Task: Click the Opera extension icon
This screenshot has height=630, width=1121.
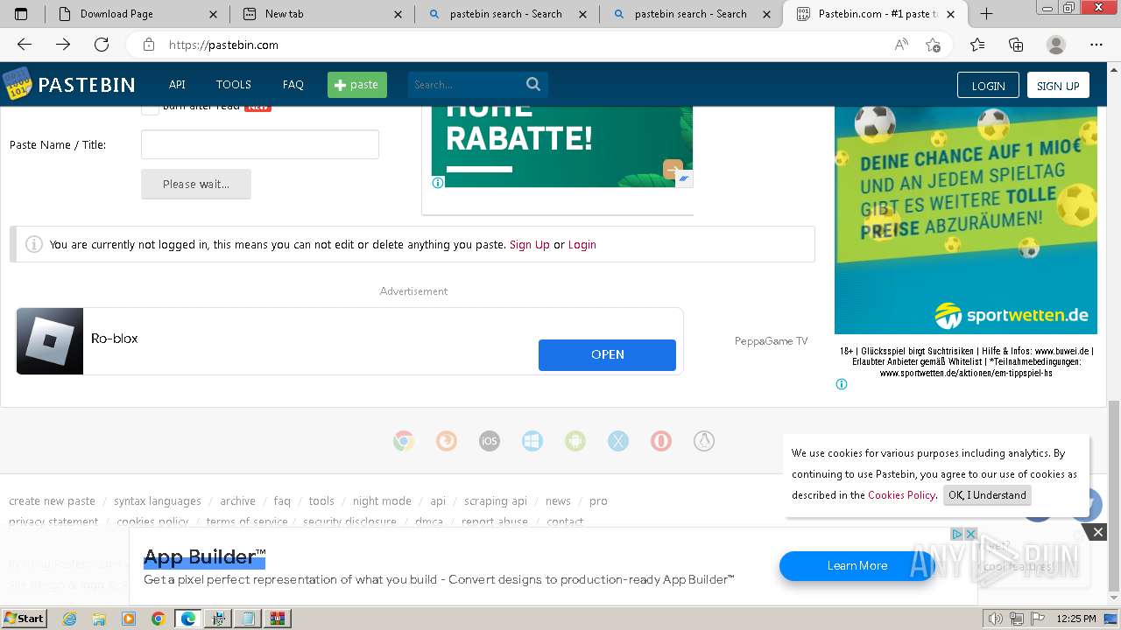Action: coord(661,442)
